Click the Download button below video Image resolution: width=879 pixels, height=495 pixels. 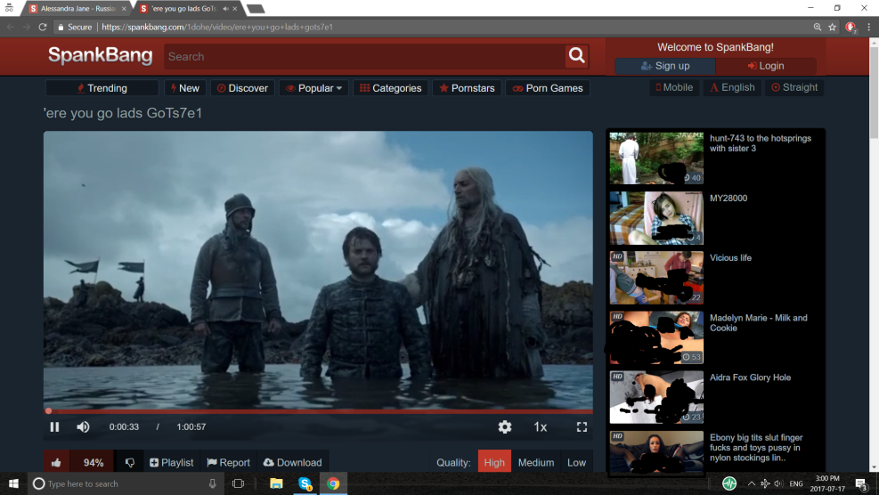pyautogui.click(x=292, y=463)
